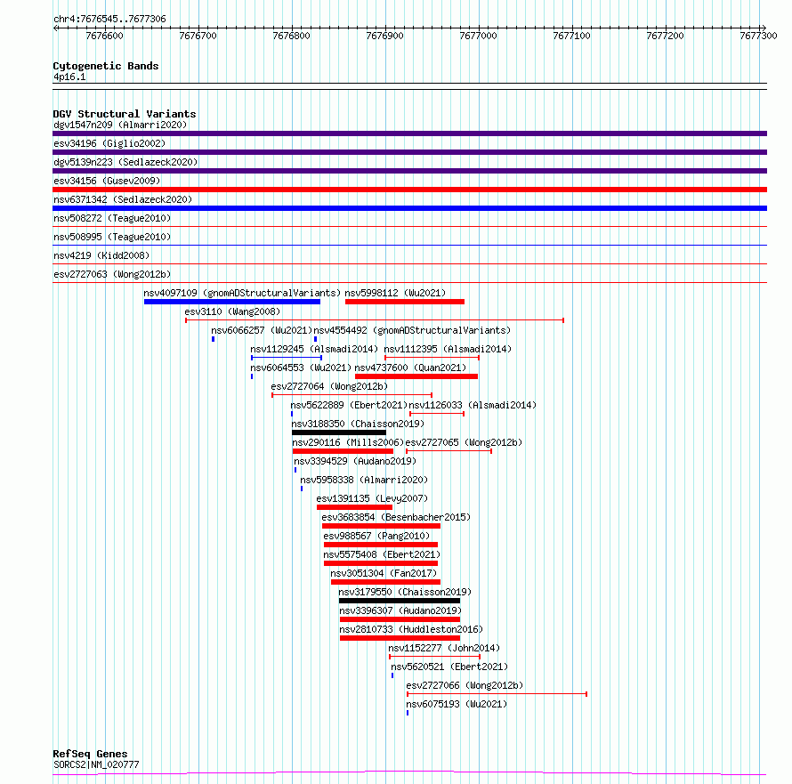The width and height of the screenshot is (792, 784).
Task: Open nsv1129245 (Alsmadi2014) variant
Action: coord(314,349)
